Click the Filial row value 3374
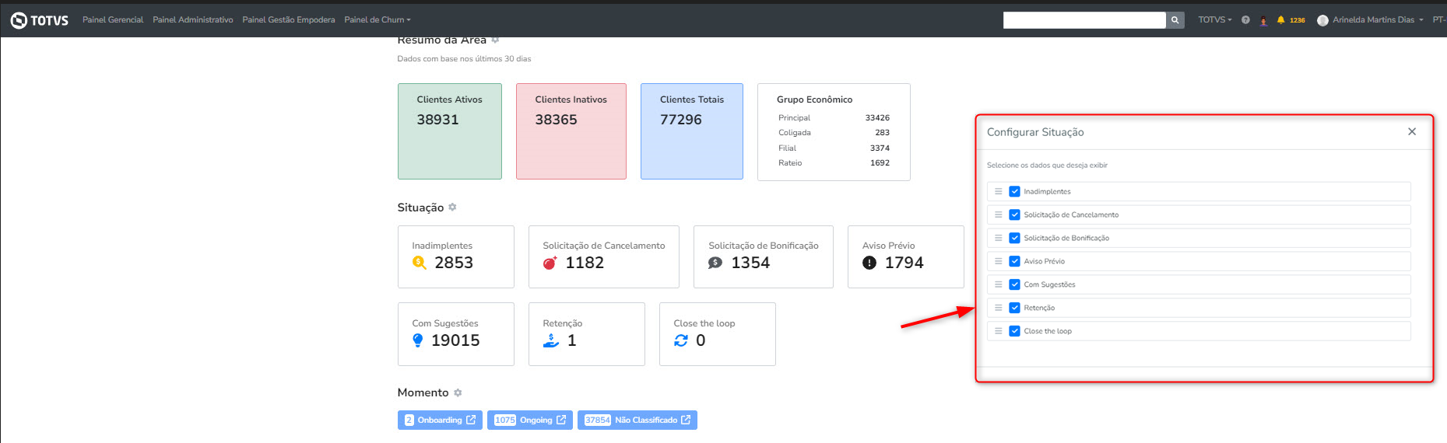The image size is (1447, 443). pyautogui.click(x=880, y=148)
